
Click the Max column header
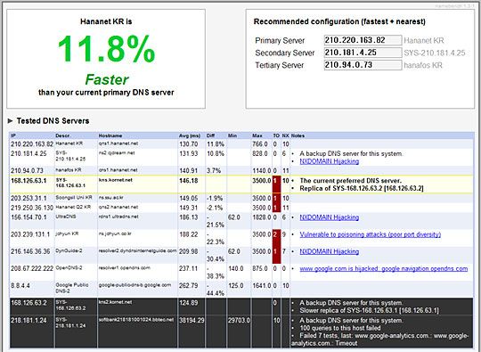click(x=257, y=135)
